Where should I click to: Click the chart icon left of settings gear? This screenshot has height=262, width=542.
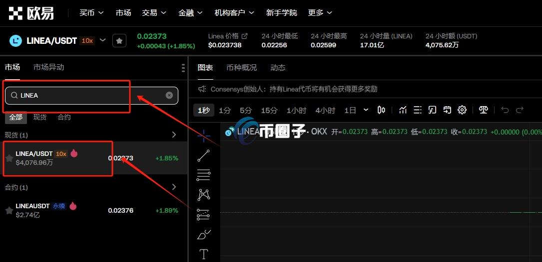447,110
